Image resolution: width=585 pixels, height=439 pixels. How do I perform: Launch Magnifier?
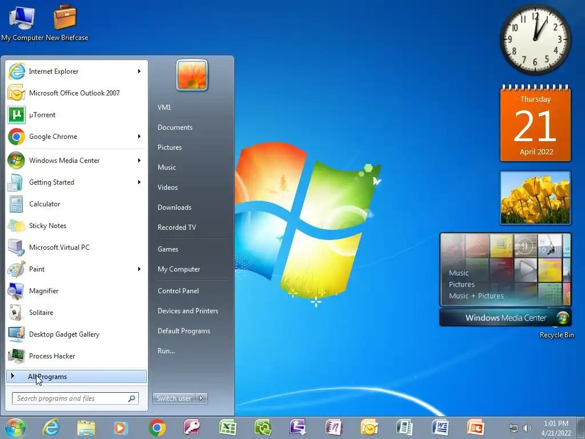77,291
